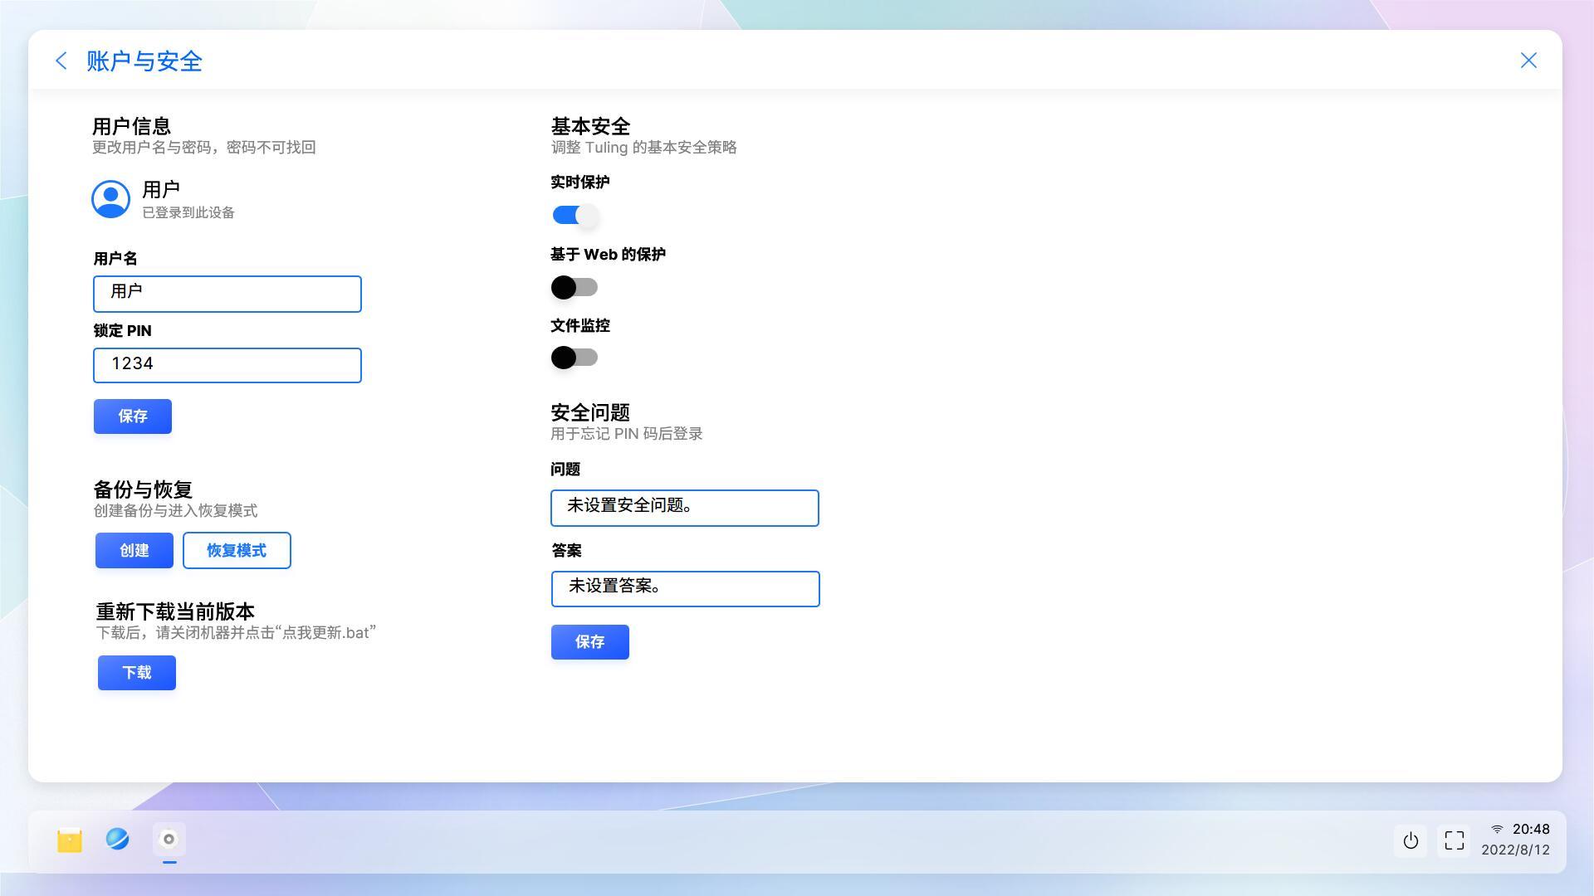
Task: Click the 用户名 username input field
Action: (227, 294)
